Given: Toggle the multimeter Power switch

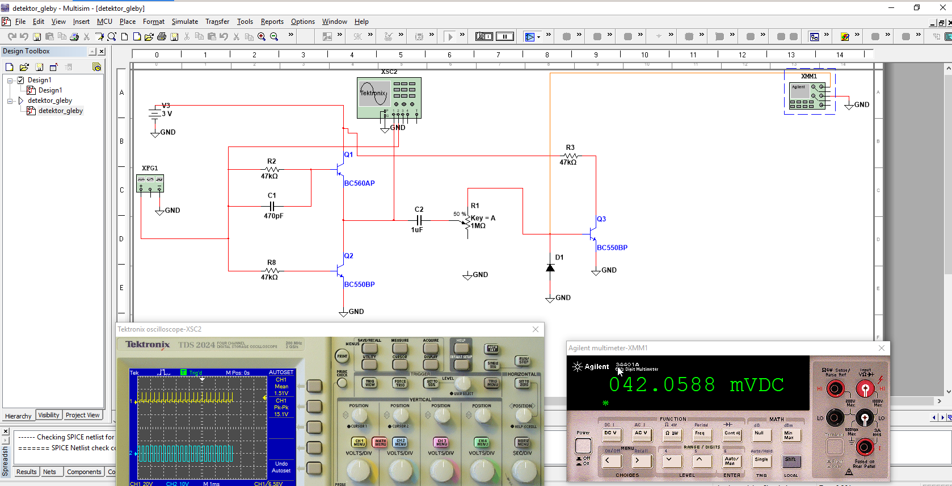Looking at the screenshot, I should pos(583,446).
